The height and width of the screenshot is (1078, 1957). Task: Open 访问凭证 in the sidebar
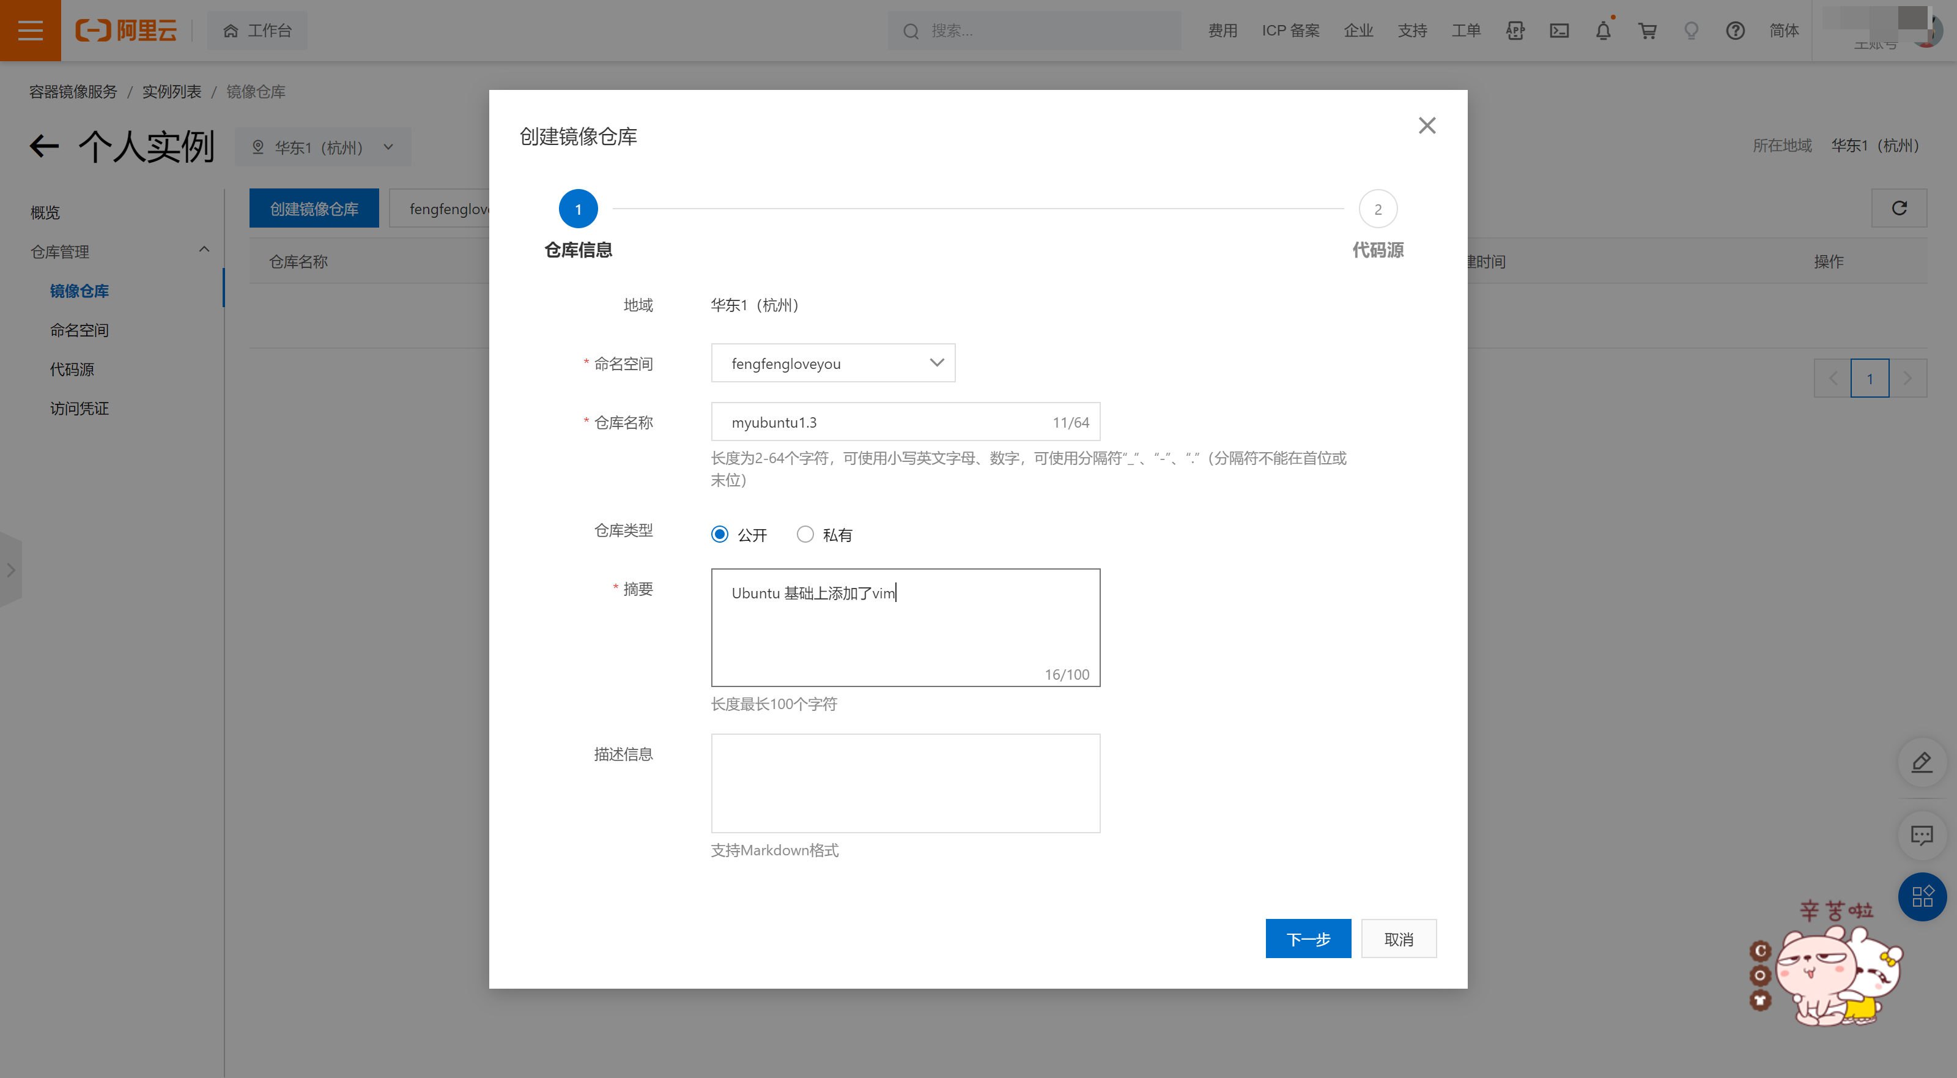point(79,408)
